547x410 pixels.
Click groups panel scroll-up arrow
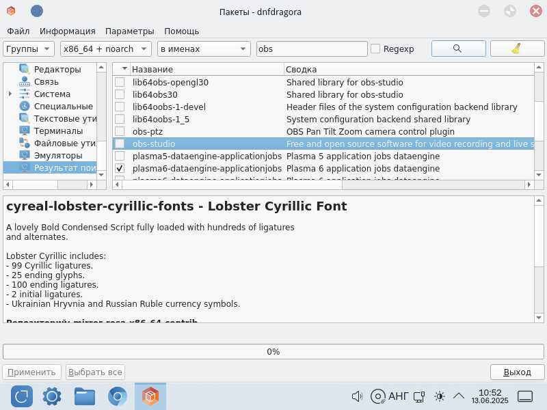(101, 67)
